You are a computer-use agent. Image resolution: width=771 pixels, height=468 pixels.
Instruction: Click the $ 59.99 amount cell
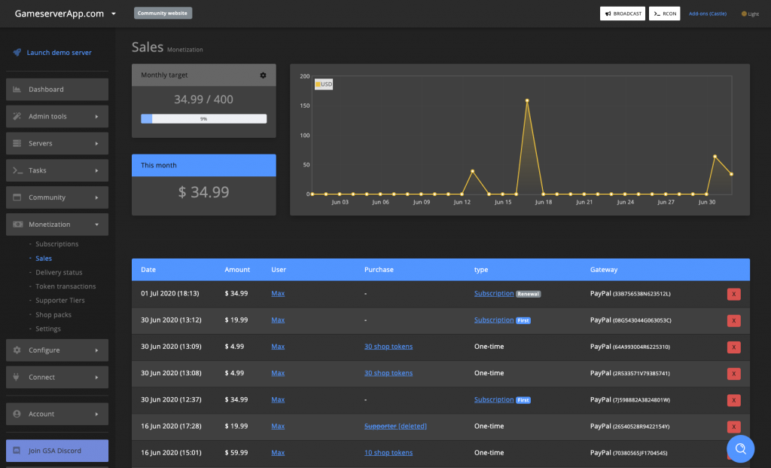click(x=236, y=453)
